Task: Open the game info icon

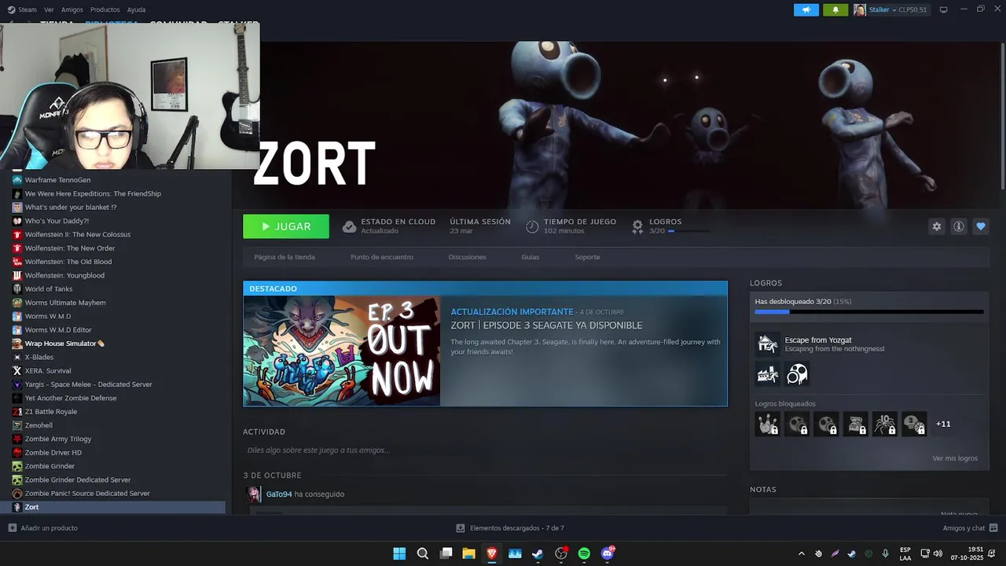Action: pos(958,226)
